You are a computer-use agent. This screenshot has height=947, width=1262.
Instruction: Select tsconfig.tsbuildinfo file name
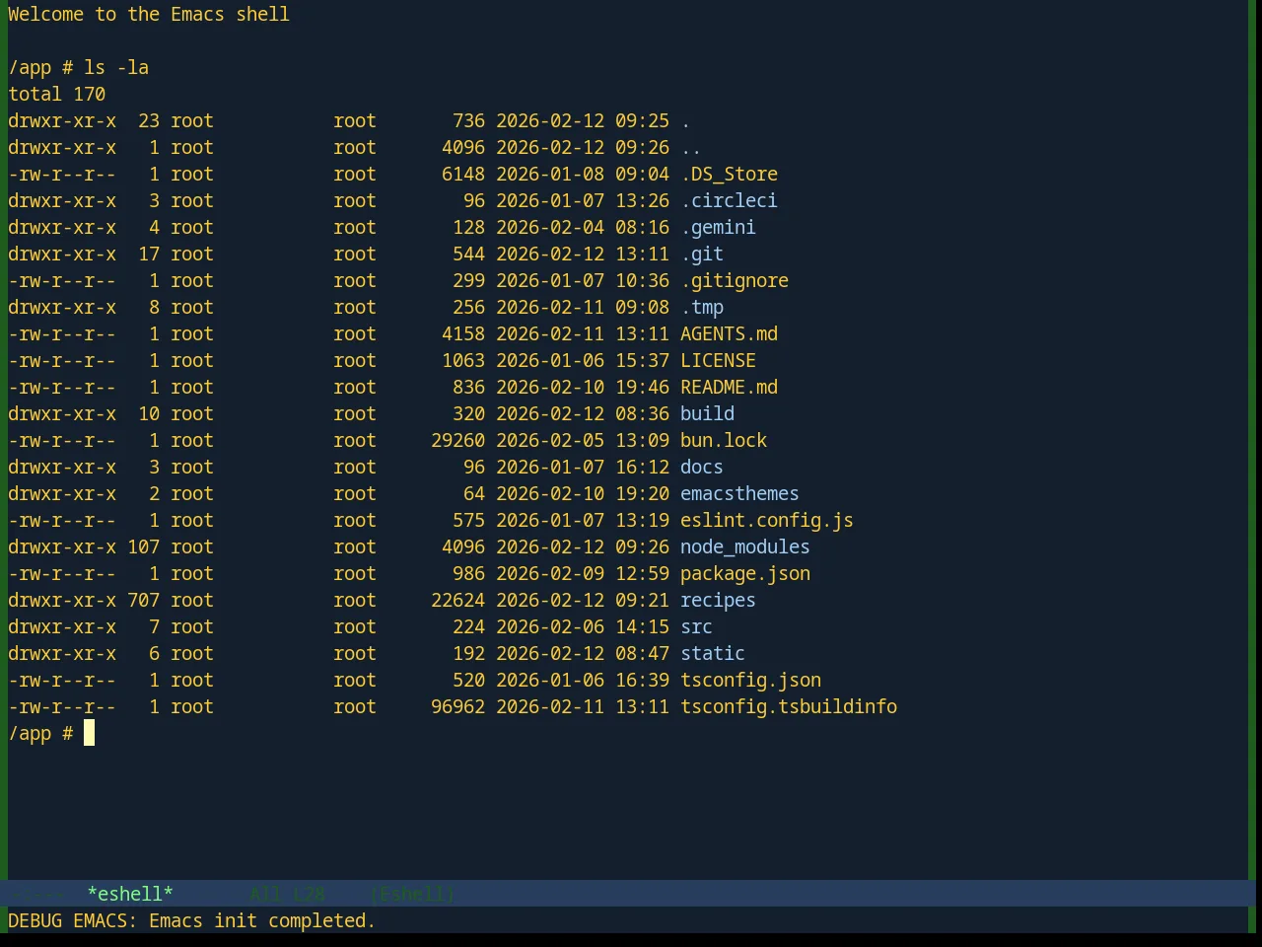pyautogui.click(x=789, y=706)
